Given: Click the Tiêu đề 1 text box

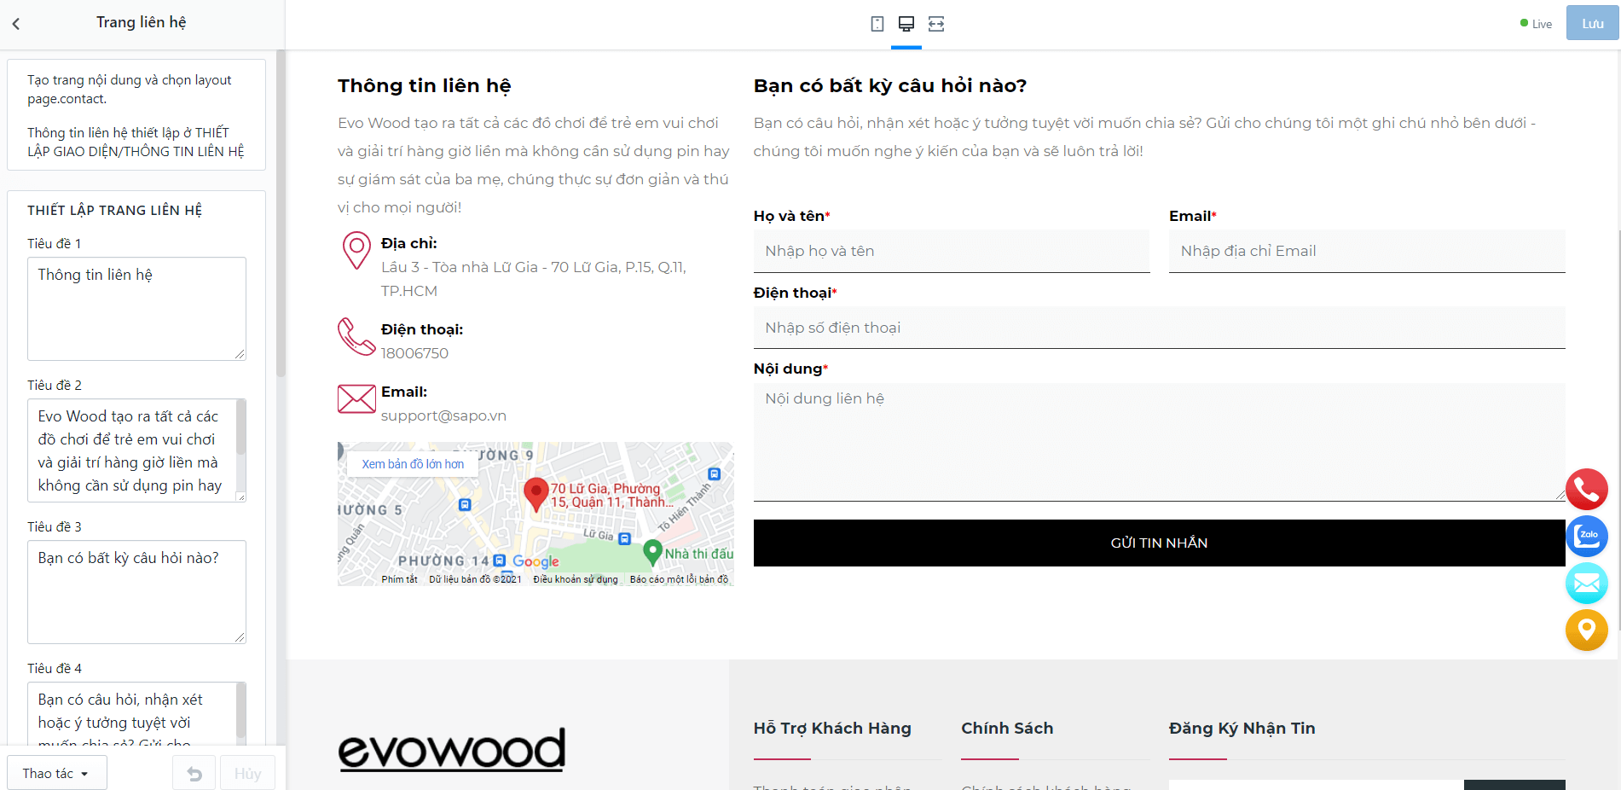Looking at the screenshot, I should (136, 309).
